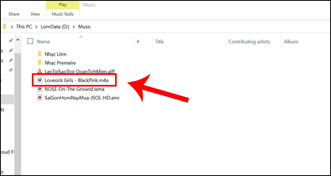Click the VLC cone icon of the aiff file
The height and width of the screenshot is (176, 331).
(39, 71)
